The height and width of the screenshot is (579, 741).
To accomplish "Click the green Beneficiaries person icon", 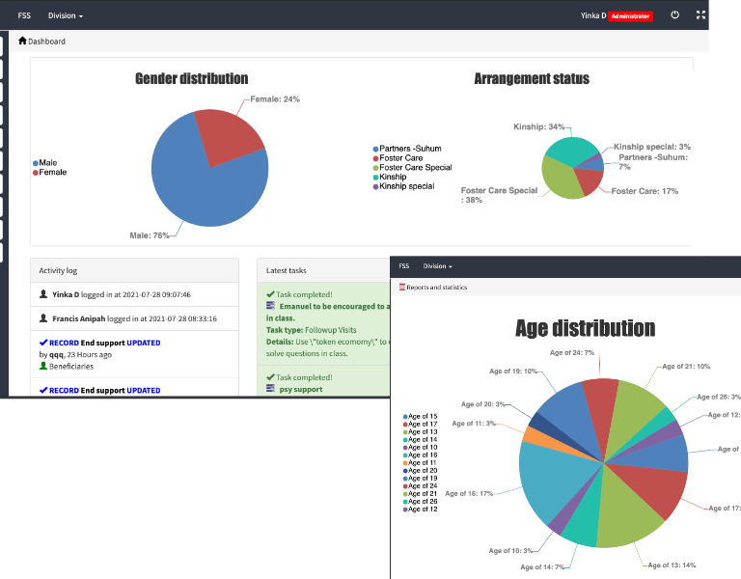I will pos(43,366).
